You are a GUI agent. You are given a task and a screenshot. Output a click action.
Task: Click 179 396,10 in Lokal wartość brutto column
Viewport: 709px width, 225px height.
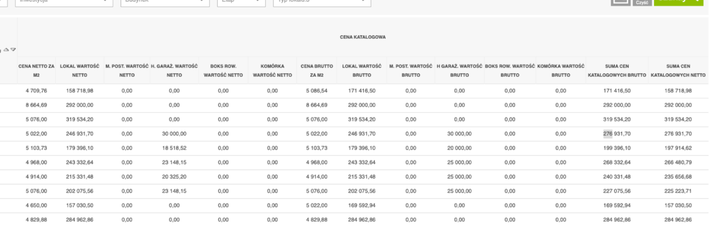pyautogui.click(x=362, y=148)
